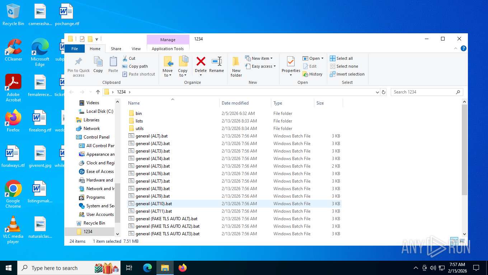Image resolution: width=488 pixels, height=275 pixels.
Task: Select Control Panel in navigation pane
Action: [97, 137]
